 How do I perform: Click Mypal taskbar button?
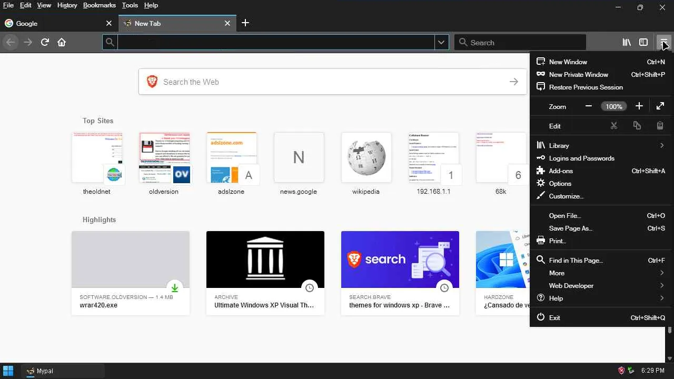click(x=63, y=371)
